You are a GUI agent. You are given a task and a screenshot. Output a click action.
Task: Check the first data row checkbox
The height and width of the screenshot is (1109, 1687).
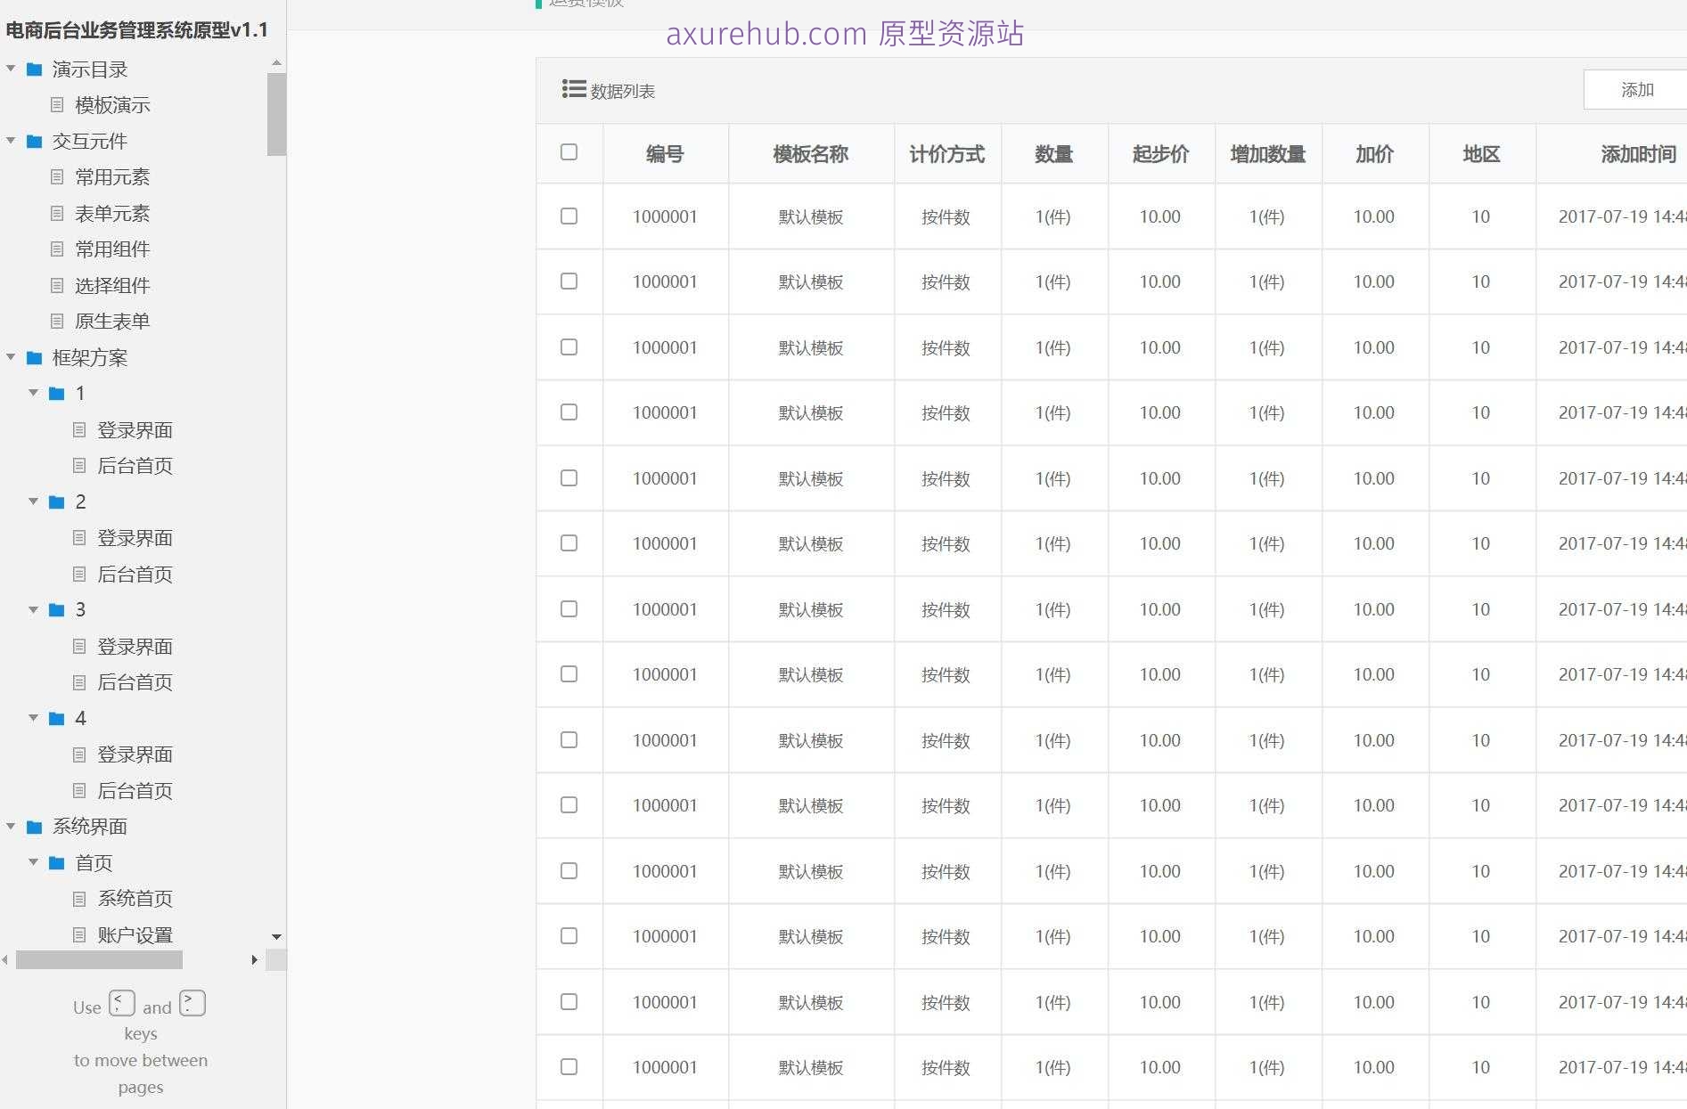click(x=569, y=216)
